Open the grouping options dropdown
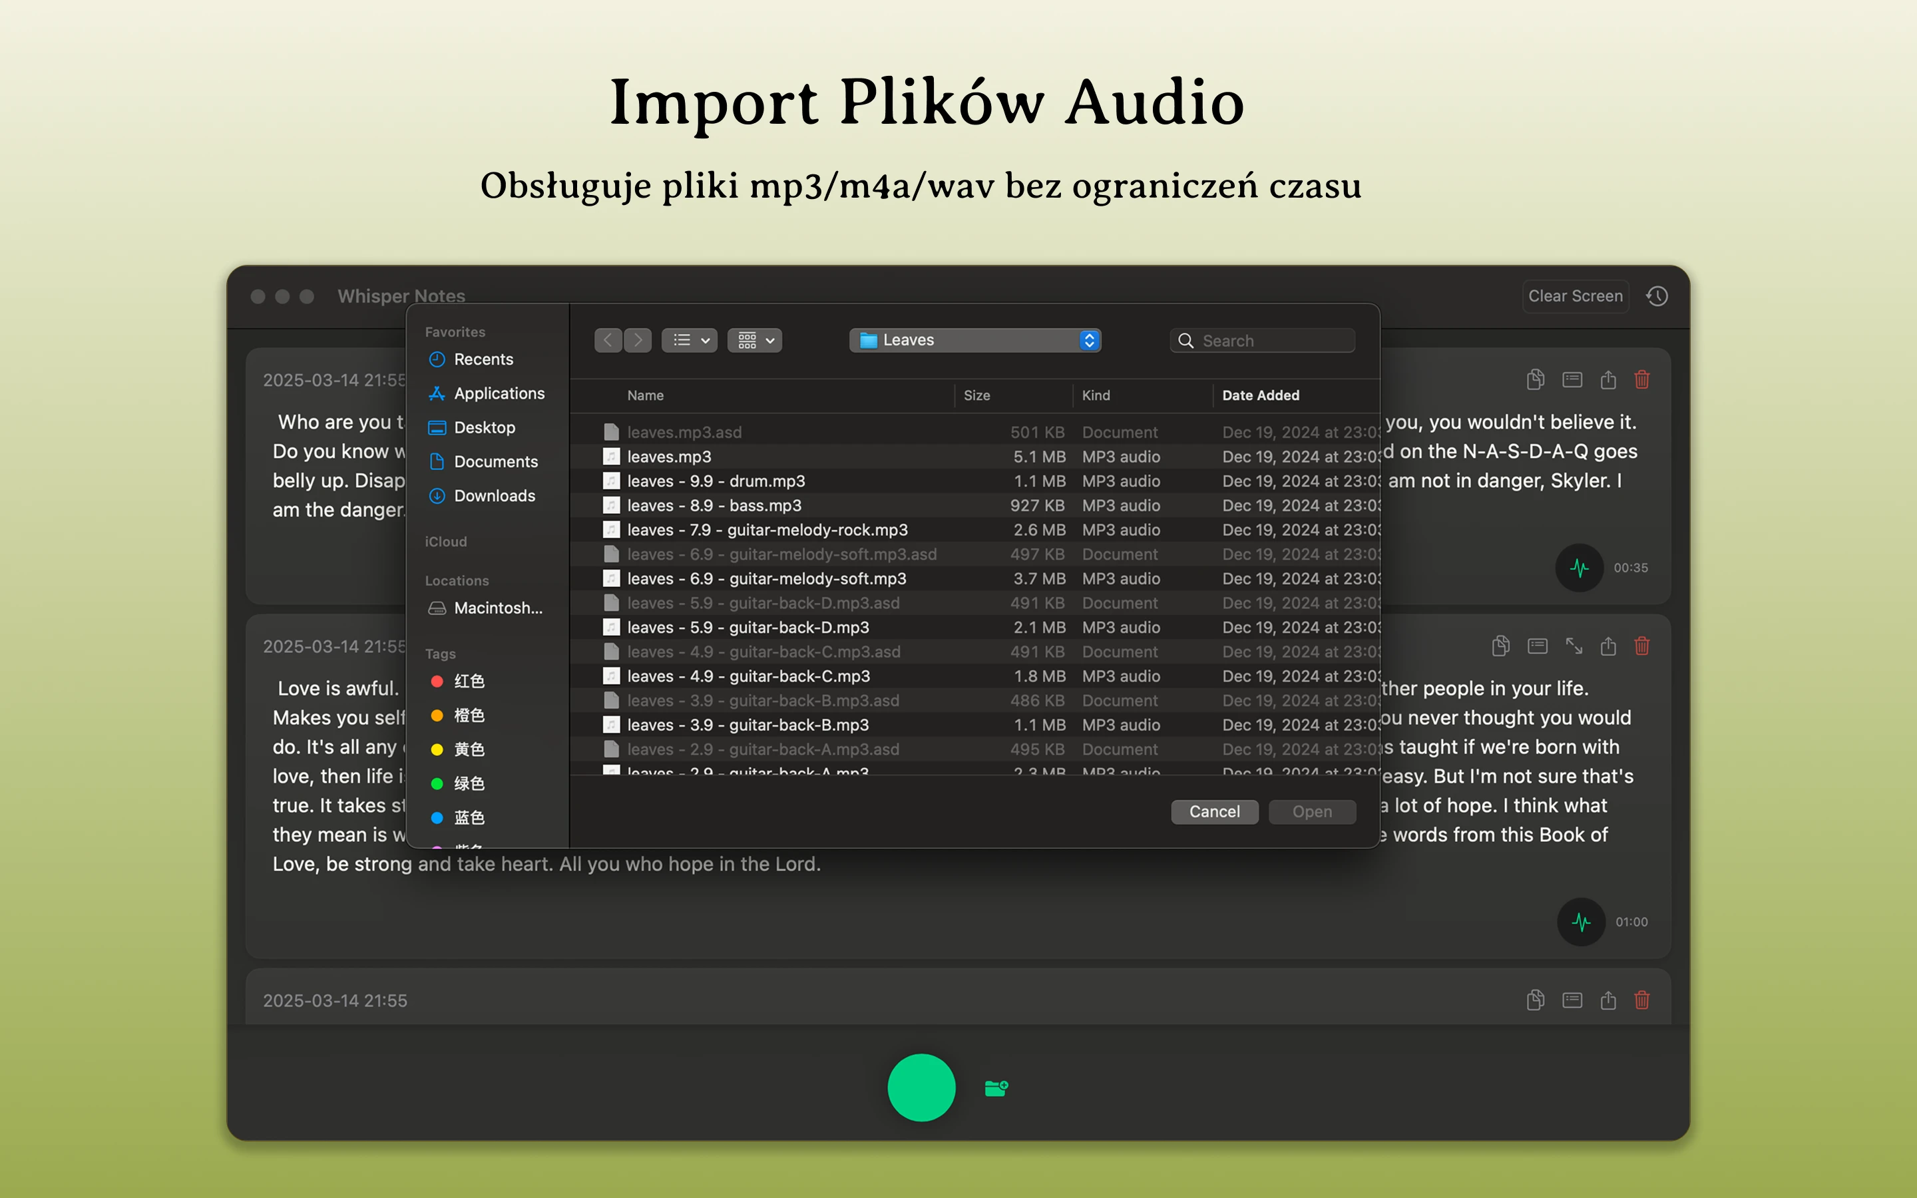The height and width of the screenshot is (1198, 1917). (x=755, y=340)
